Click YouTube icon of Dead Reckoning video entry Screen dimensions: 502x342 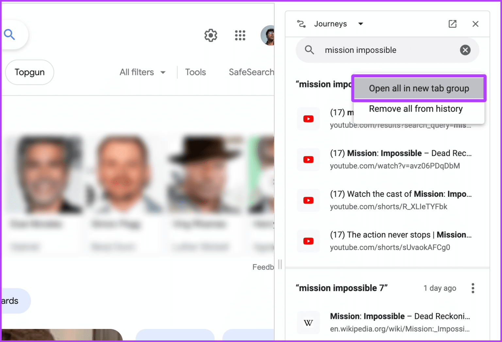(x=309, y=160)
